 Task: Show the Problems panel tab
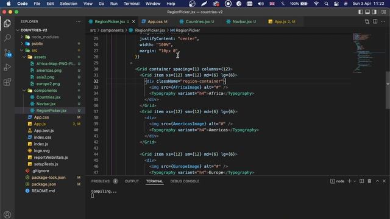[x=100, y=181]
